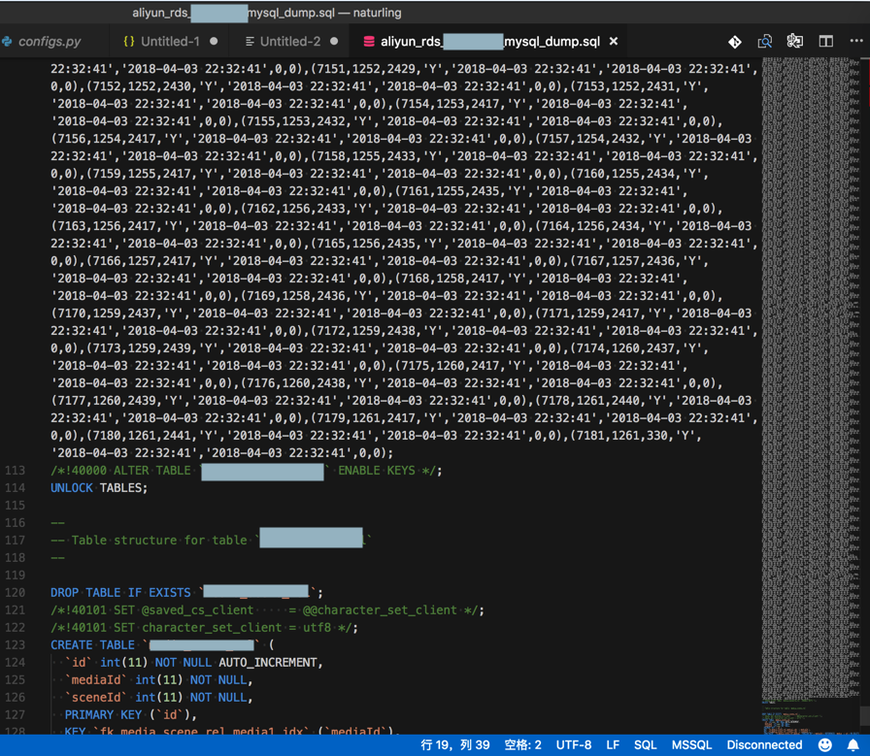Screen dimensions: 870x756
Task: Change the LF end-of-line sequence
Action: pyautogui.click(x=613, y=745)
